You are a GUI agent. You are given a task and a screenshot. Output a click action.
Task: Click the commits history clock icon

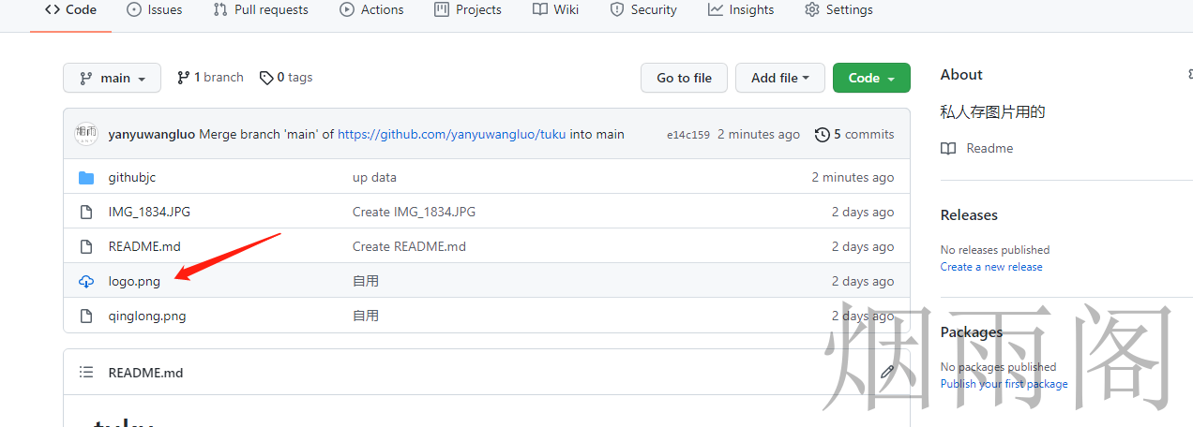tap(823, 135)
